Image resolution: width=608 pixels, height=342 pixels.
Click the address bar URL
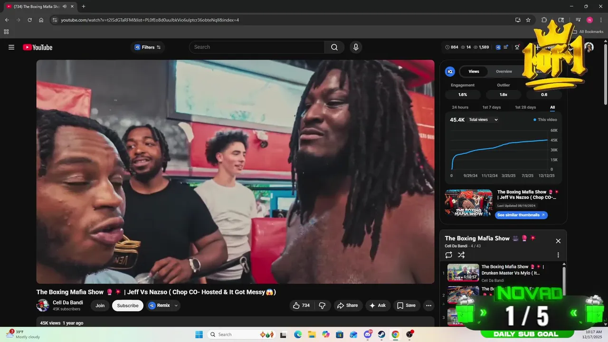click(x=150, y=20)
